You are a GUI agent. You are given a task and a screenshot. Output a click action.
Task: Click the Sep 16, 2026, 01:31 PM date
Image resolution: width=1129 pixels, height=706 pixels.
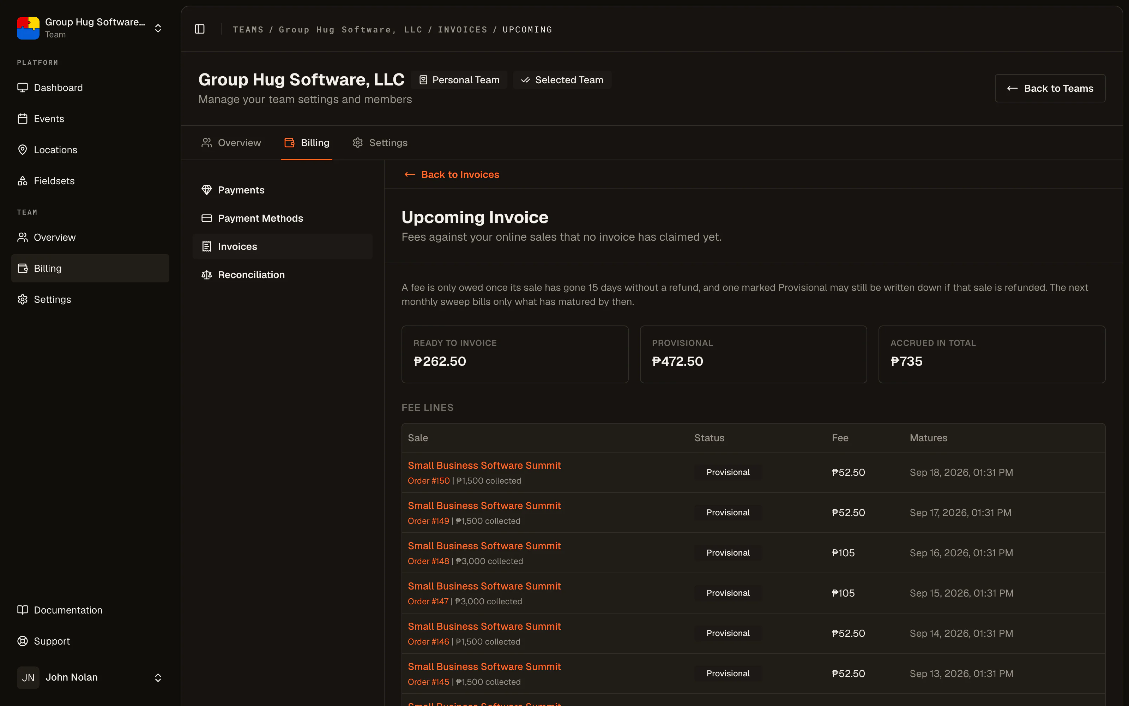(961, 553)
